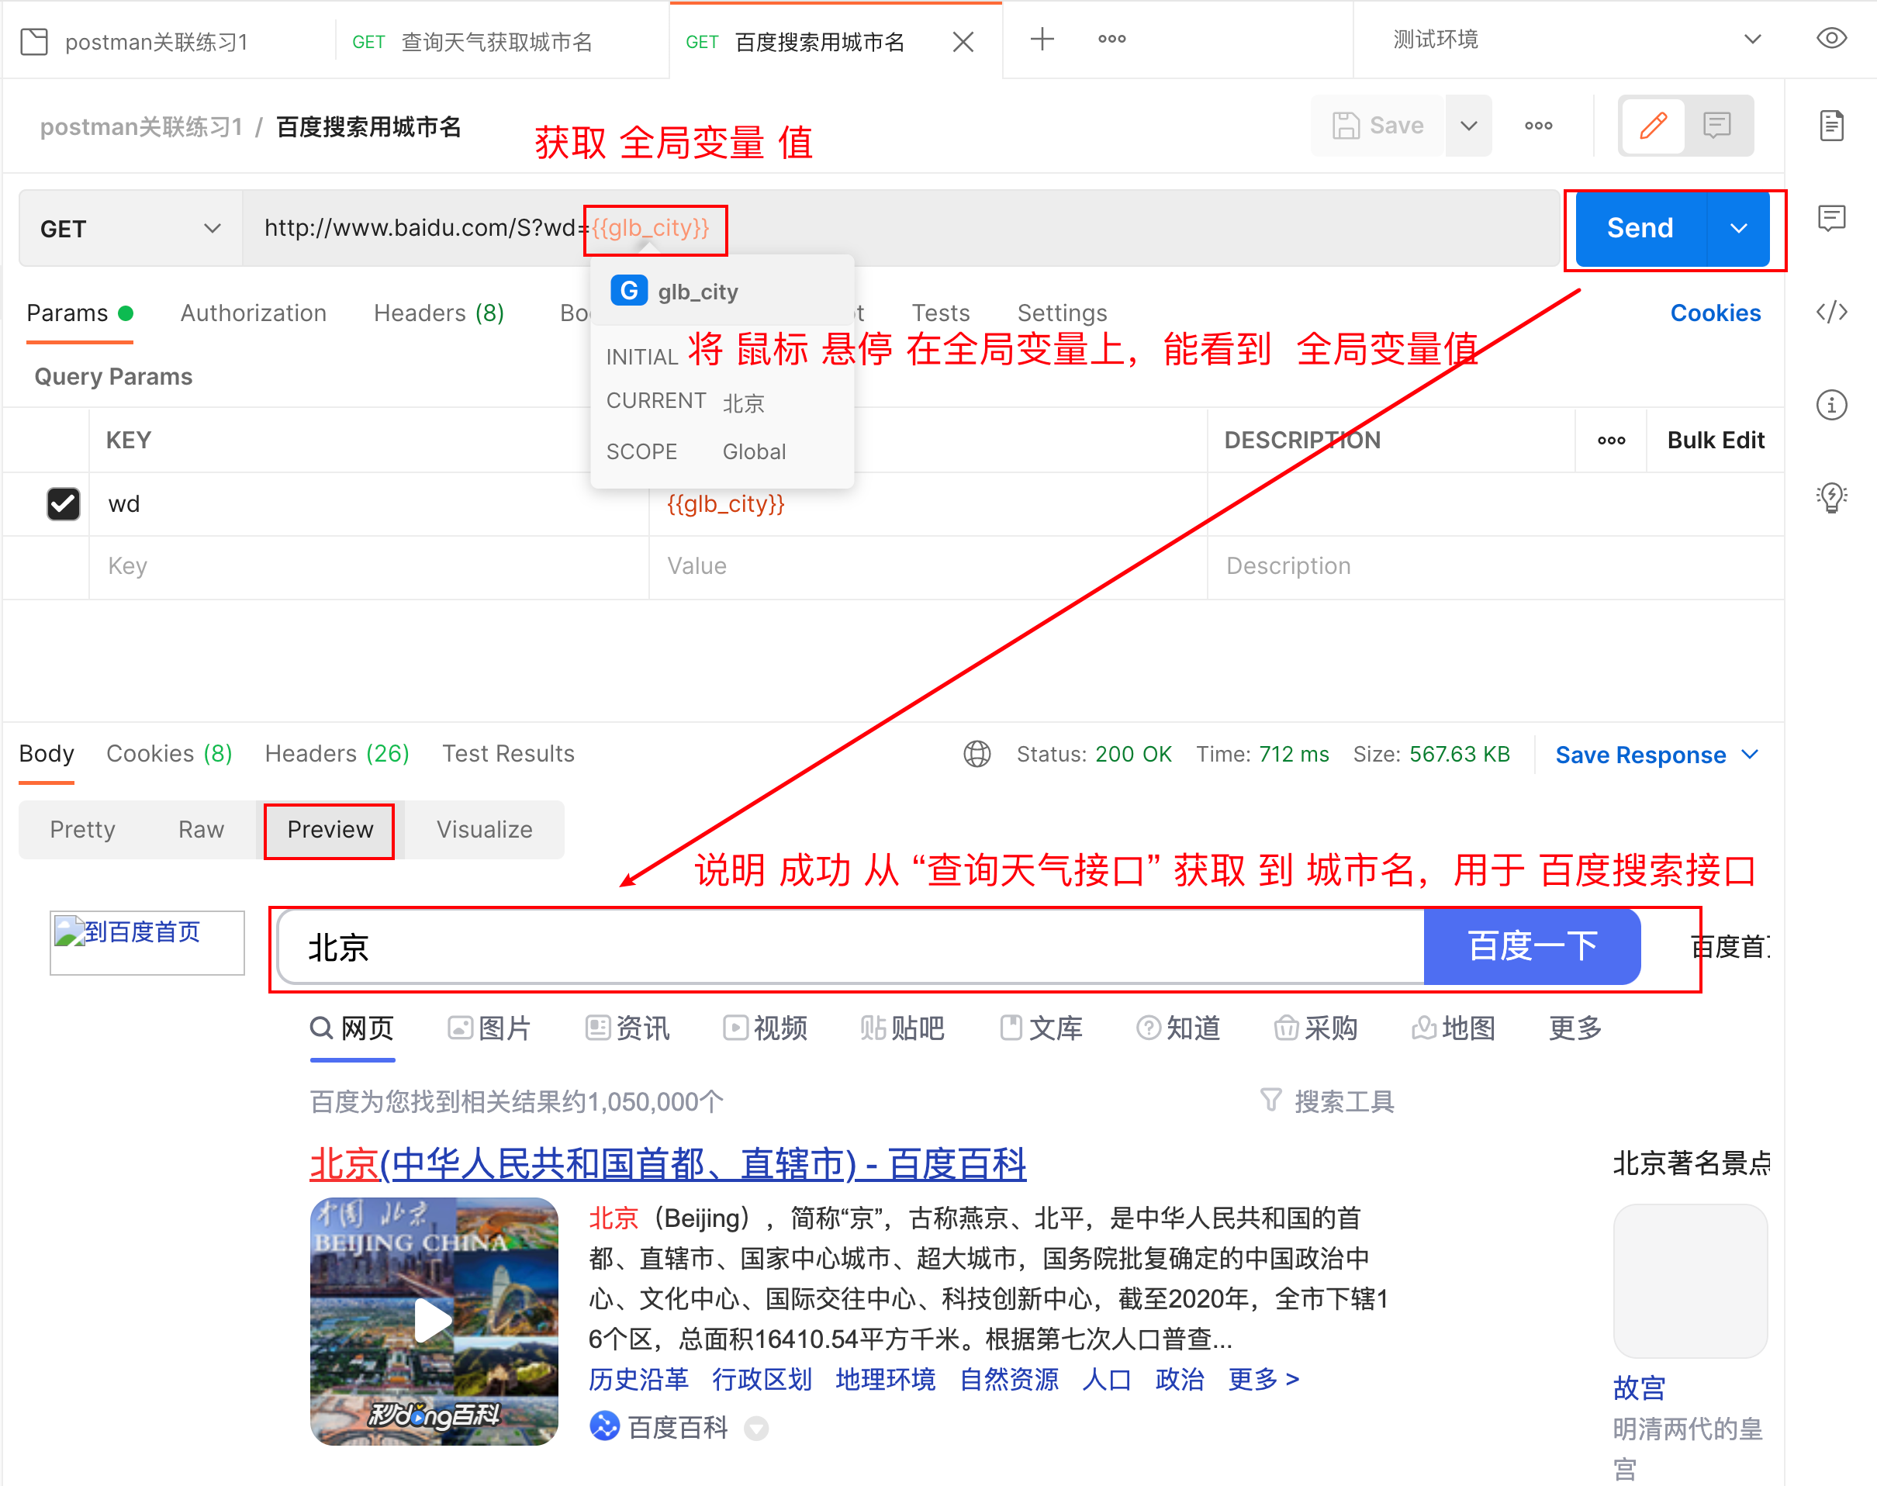Click the environment quick look eye icon
This screenshot has height=1486, width=1877.
(x=1831, y=39)
